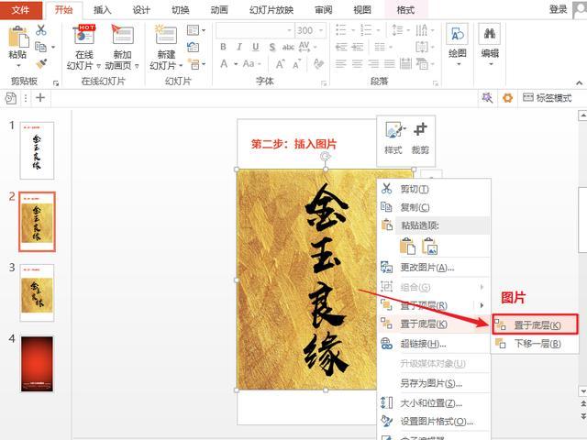
Task: Click the clear formatting icon
Action: (318, 64)
